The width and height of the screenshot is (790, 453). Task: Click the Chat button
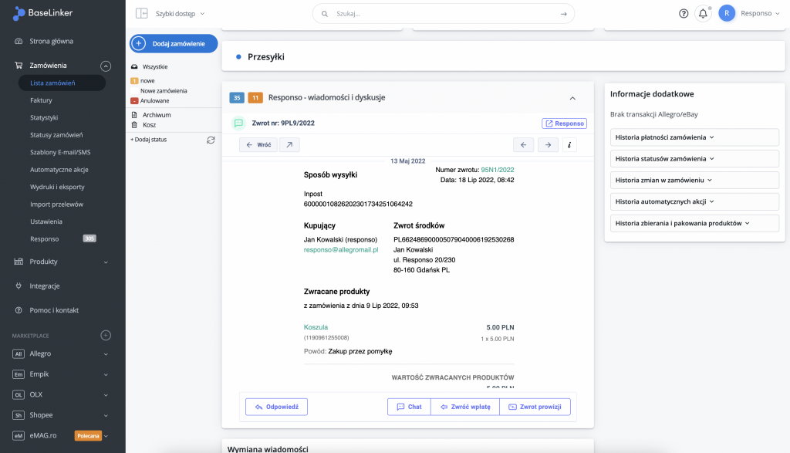point(409,407)
